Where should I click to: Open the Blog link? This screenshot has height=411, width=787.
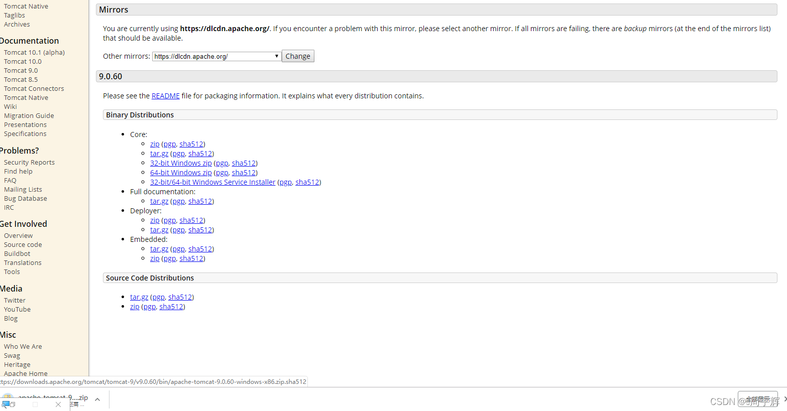(11, 319)
